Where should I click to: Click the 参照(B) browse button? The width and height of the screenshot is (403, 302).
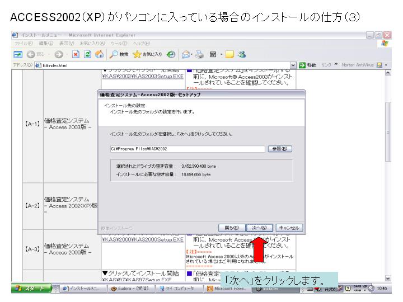click(x=280, y=149)
